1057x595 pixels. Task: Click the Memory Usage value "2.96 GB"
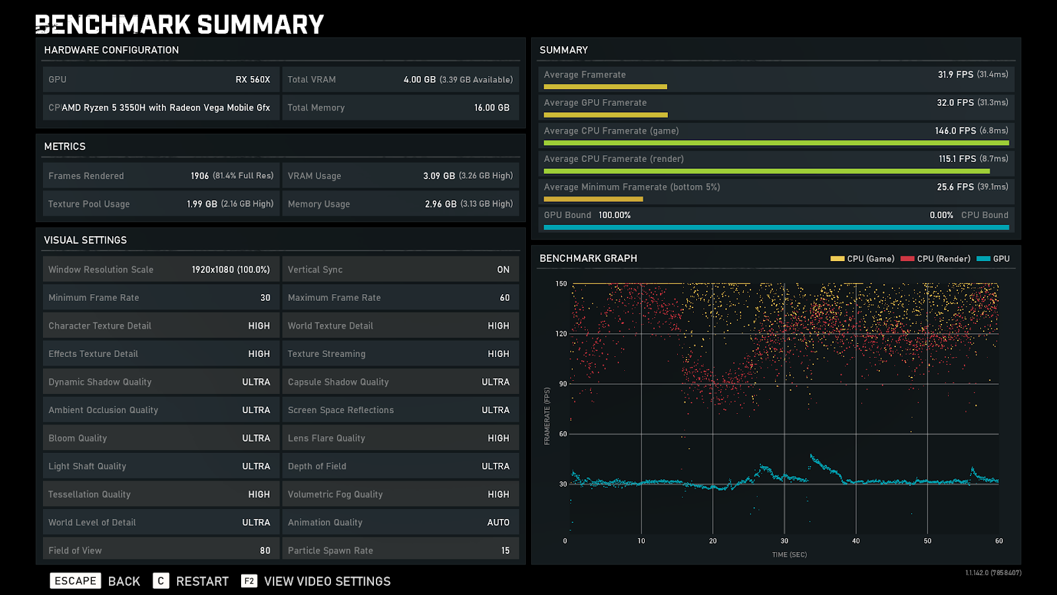point(441,204)
